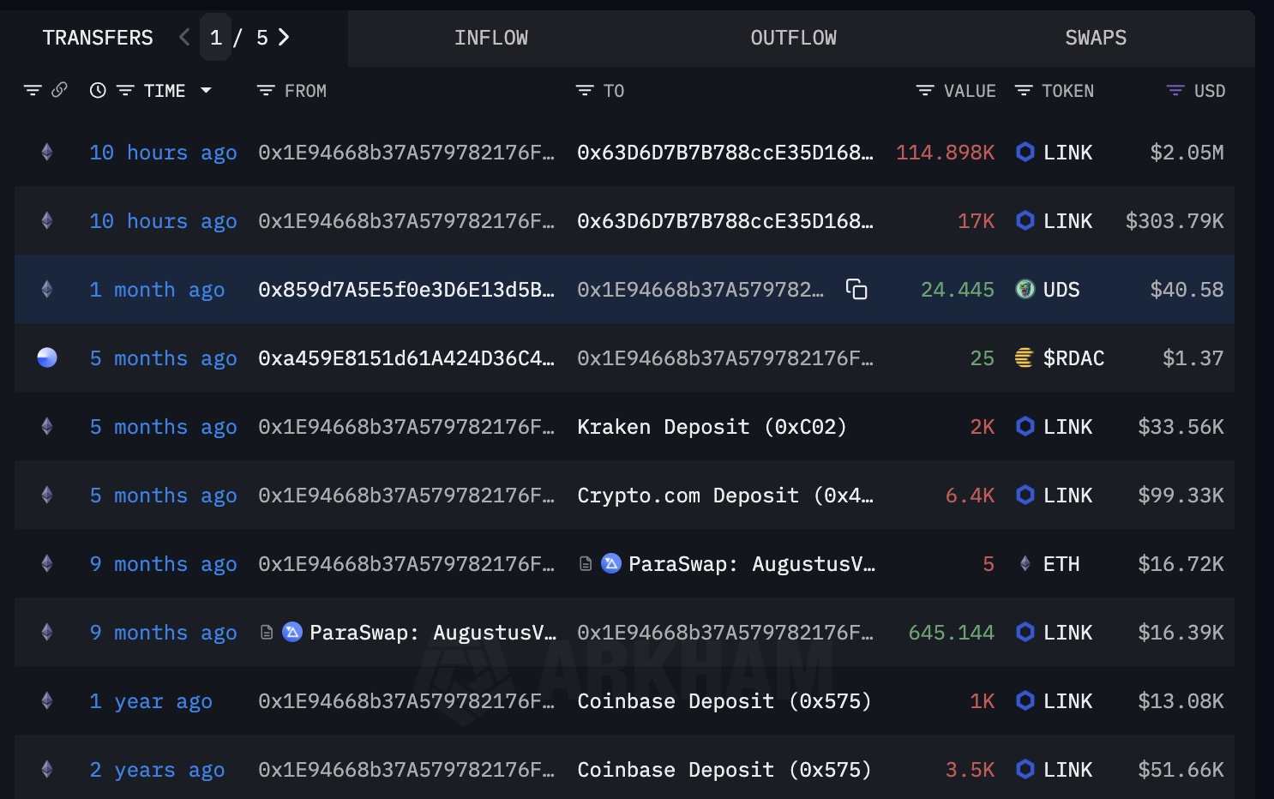Click the ParaSwap logo in the TO column

tap(611, 564)
